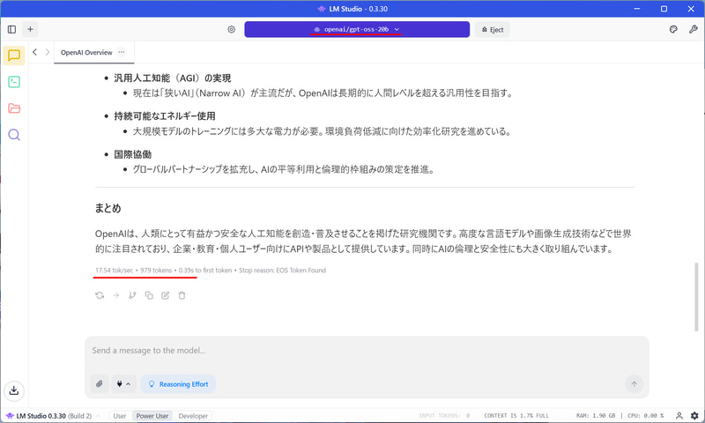Toggle the Reasoning Effort option
This screenshot has width=705, height=423.
178,384
